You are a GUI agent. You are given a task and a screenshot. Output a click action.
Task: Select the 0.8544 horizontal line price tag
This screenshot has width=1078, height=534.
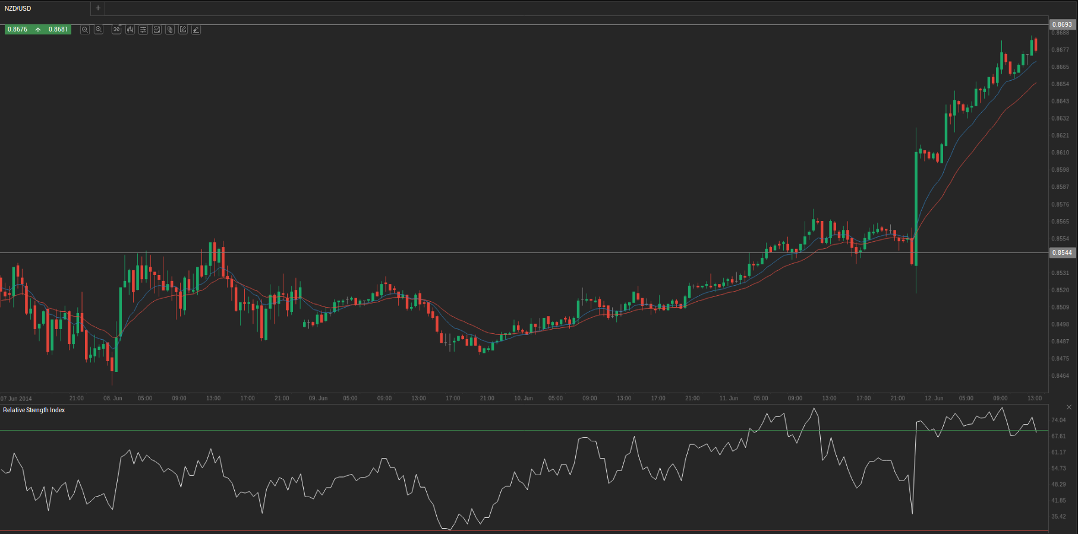click(x=1062, y=253)
